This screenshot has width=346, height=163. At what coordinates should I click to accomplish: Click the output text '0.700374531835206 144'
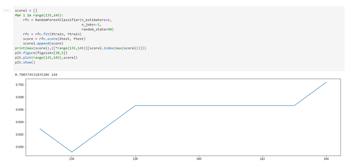[38, 75]
